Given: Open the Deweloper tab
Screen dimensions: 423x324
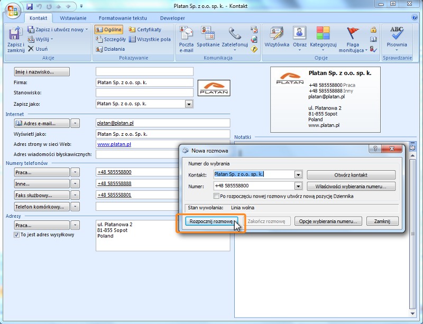Looking at the screenshot, I should click(x=172, y=18).
